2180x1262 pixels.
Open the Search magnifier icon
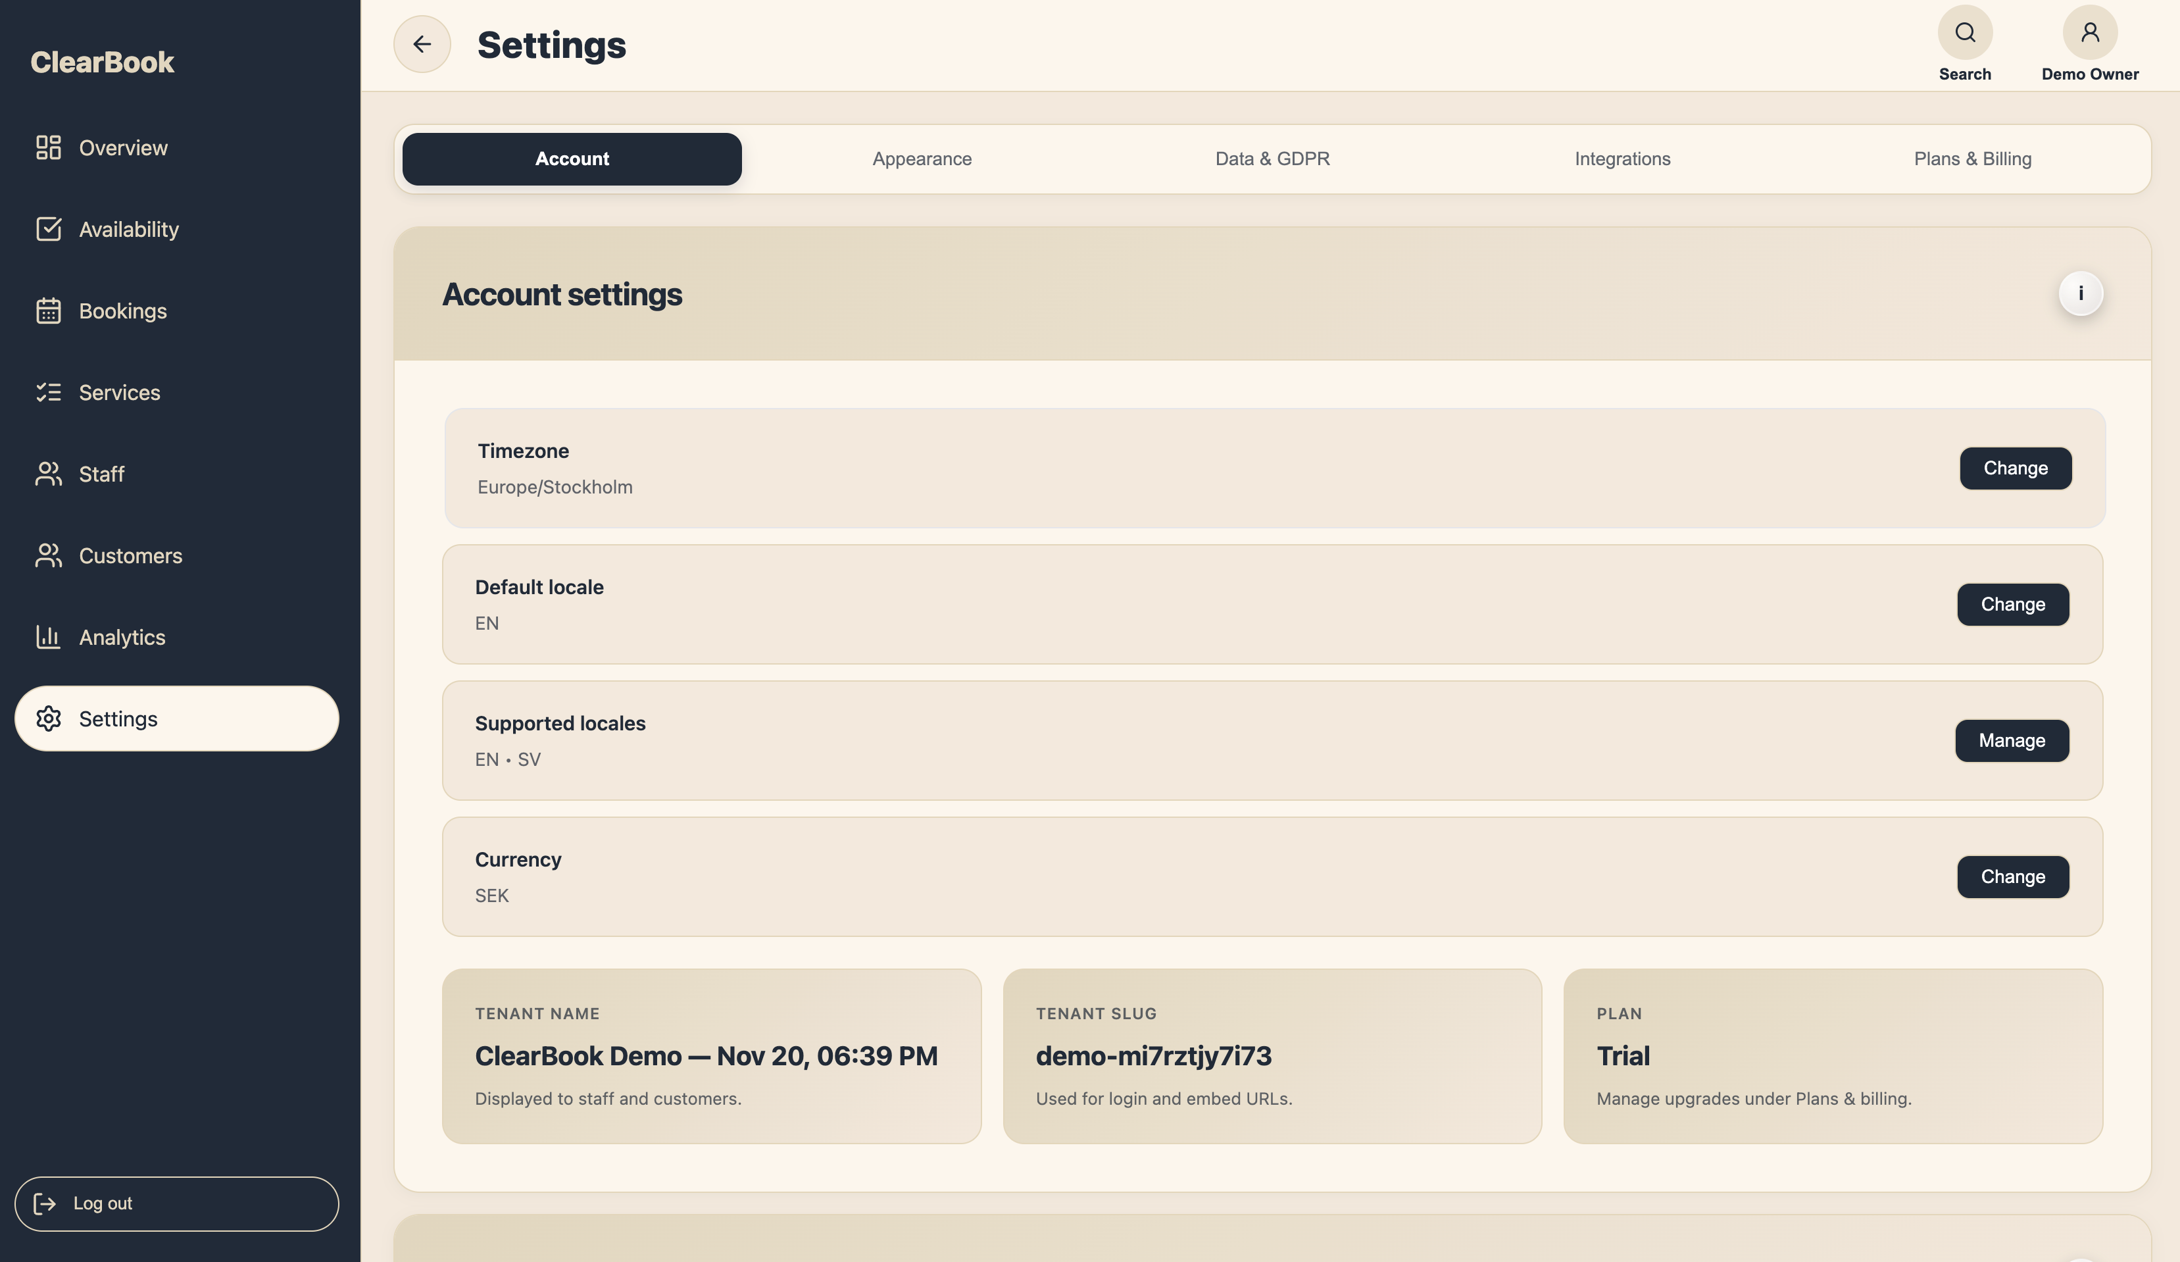[1965, 32]
